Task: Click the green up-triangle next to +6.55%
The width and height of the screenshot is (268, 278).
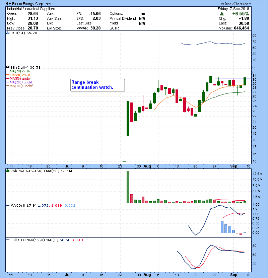Action: [221, 14]
